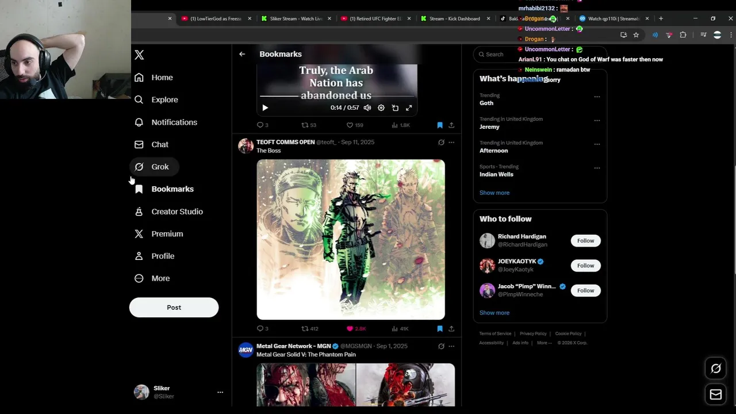
Task: Repost The Boss post showing 412
Action: [310, 329]
